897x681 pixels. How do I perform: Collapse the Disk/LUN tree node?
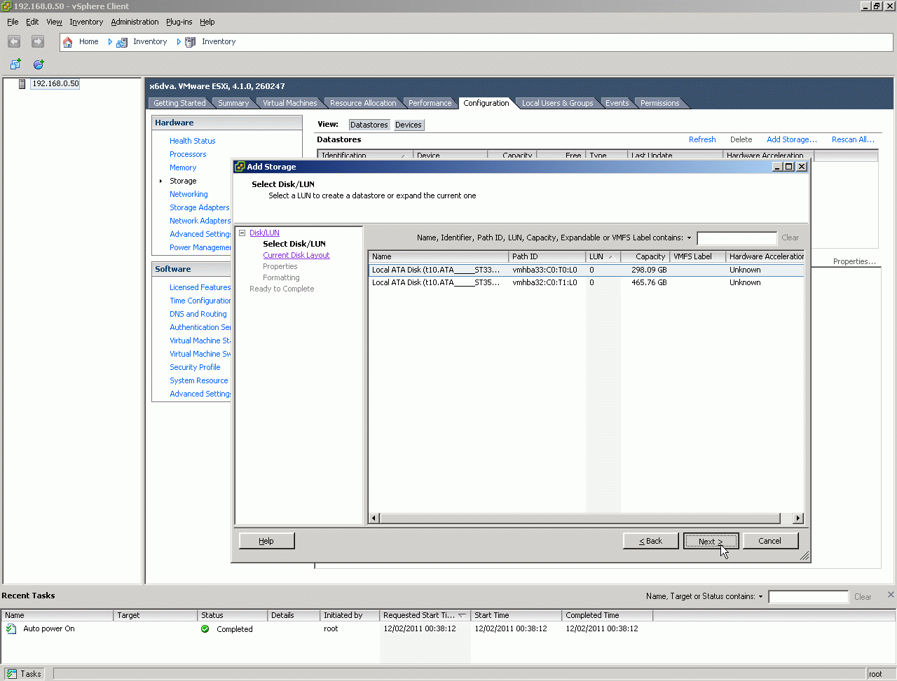pyautogui.click(x=242, y=233)
